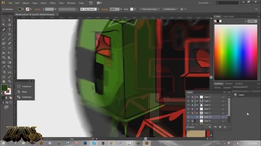This screenshot has height=146, width=261.
Task: Click the Layers panel vertical scrollbar
Action: 229,109
